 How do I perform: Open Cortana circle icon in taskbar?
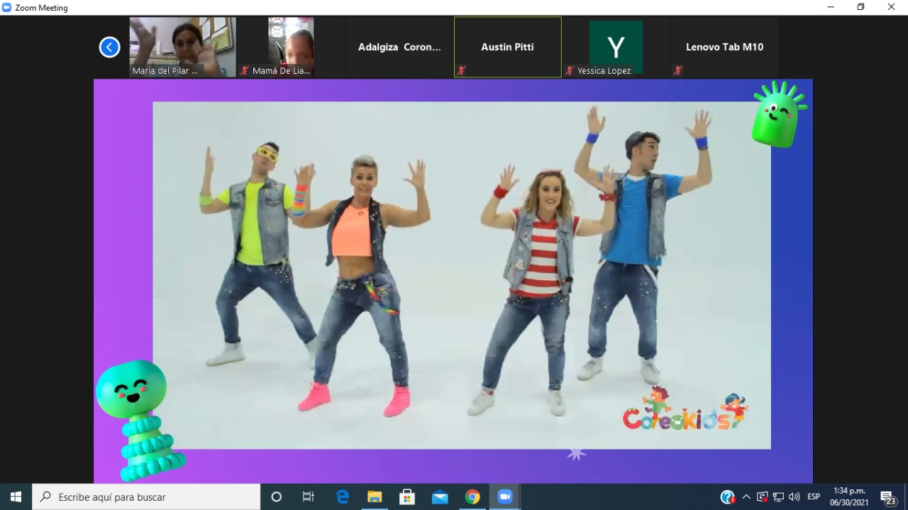tap(277, 497)
